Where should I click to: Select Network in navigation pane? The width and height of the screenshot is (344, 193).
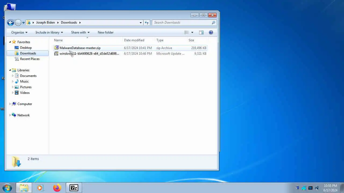pos(23,115)
